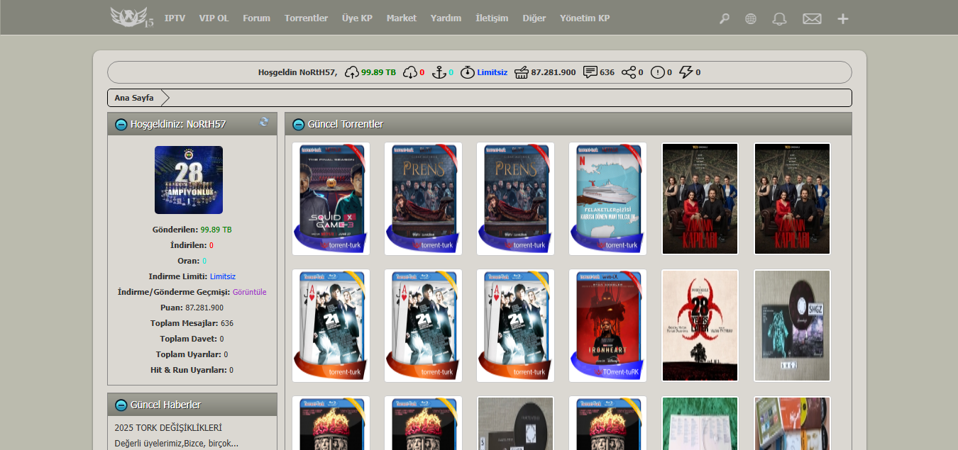The height and width of the screenshot is (450, 958).
Task: Click the İndirilen value 0
Action: point(211,245)
